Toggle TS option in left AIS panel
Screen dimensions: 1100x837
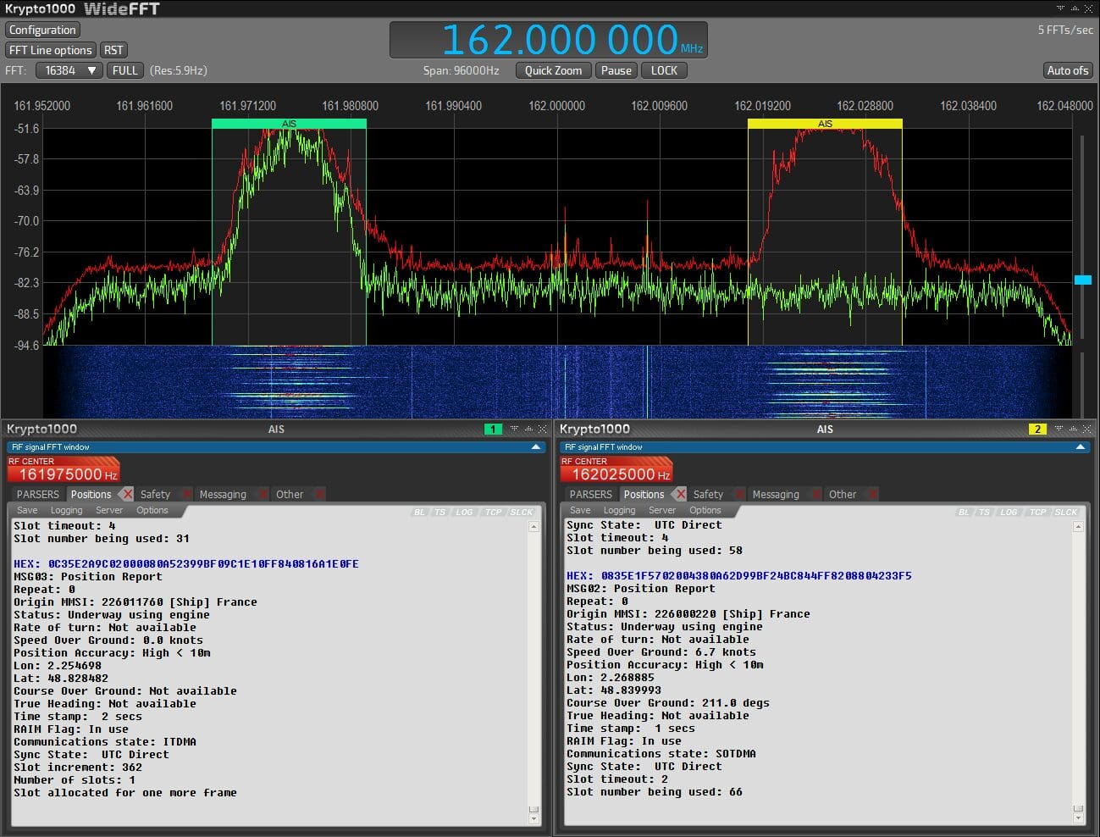[440, 512]
